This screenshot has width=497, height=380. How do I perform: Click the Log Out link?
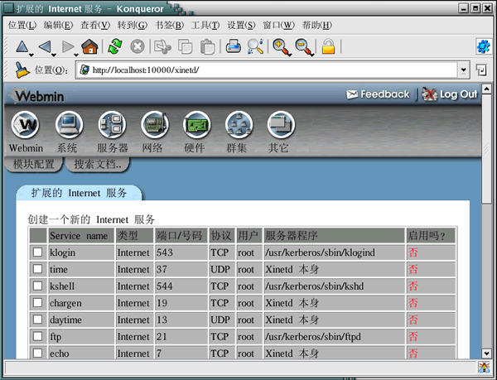click(x=450, y=94)
